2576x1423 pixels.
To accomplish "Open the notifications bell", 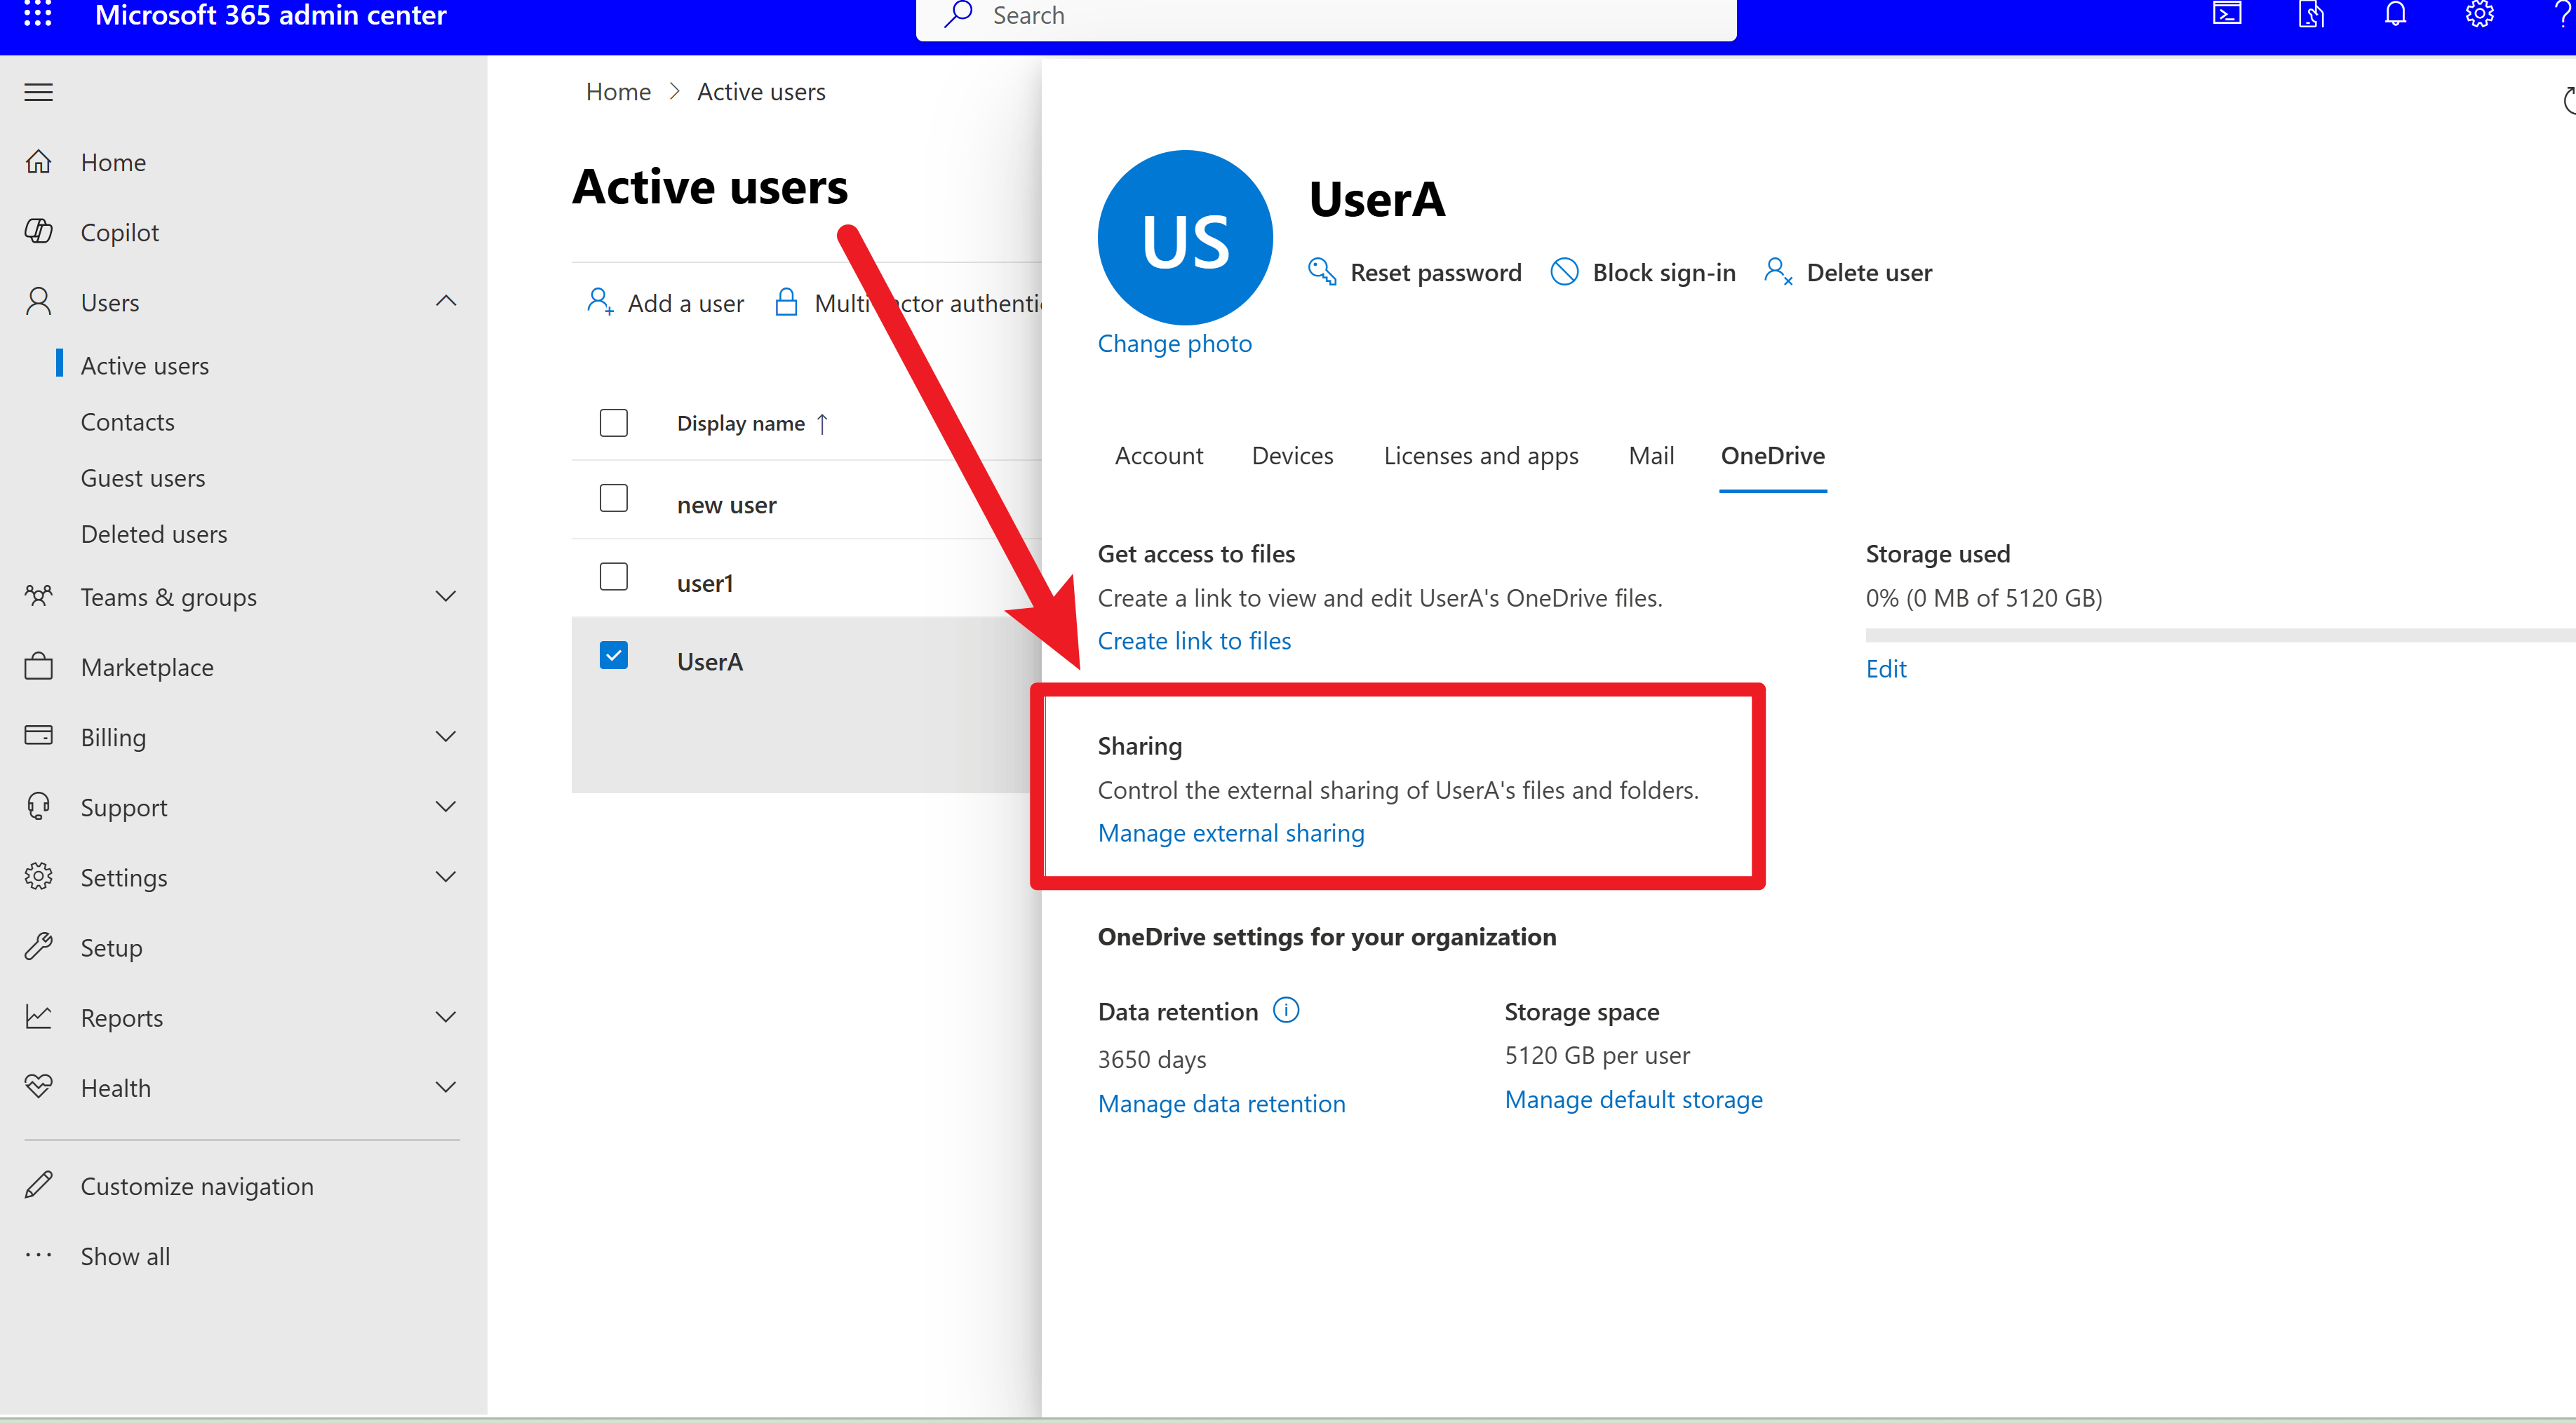I will click(2395, 14).
